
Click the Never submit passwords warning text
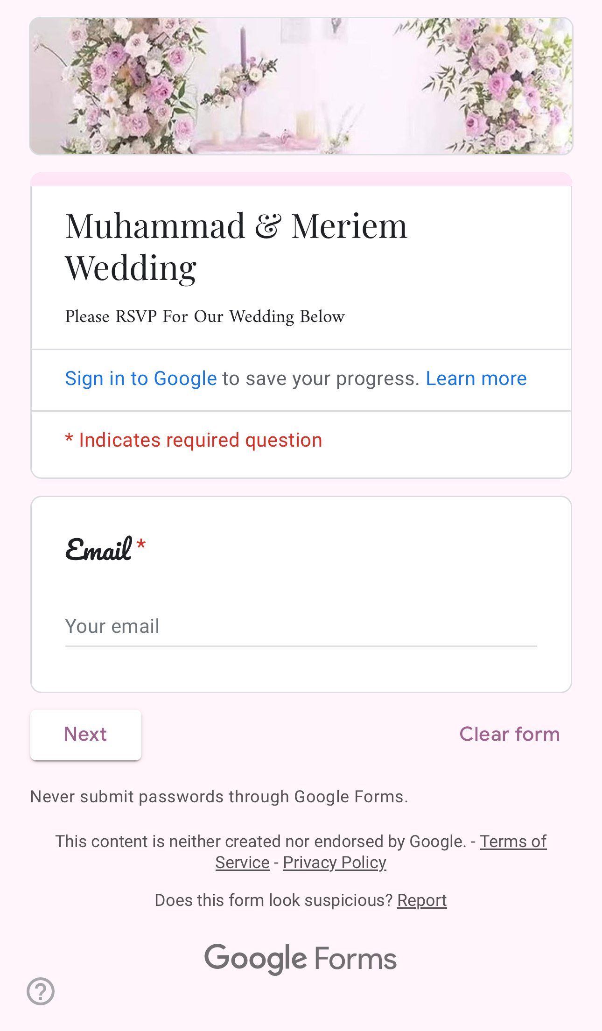219,797
